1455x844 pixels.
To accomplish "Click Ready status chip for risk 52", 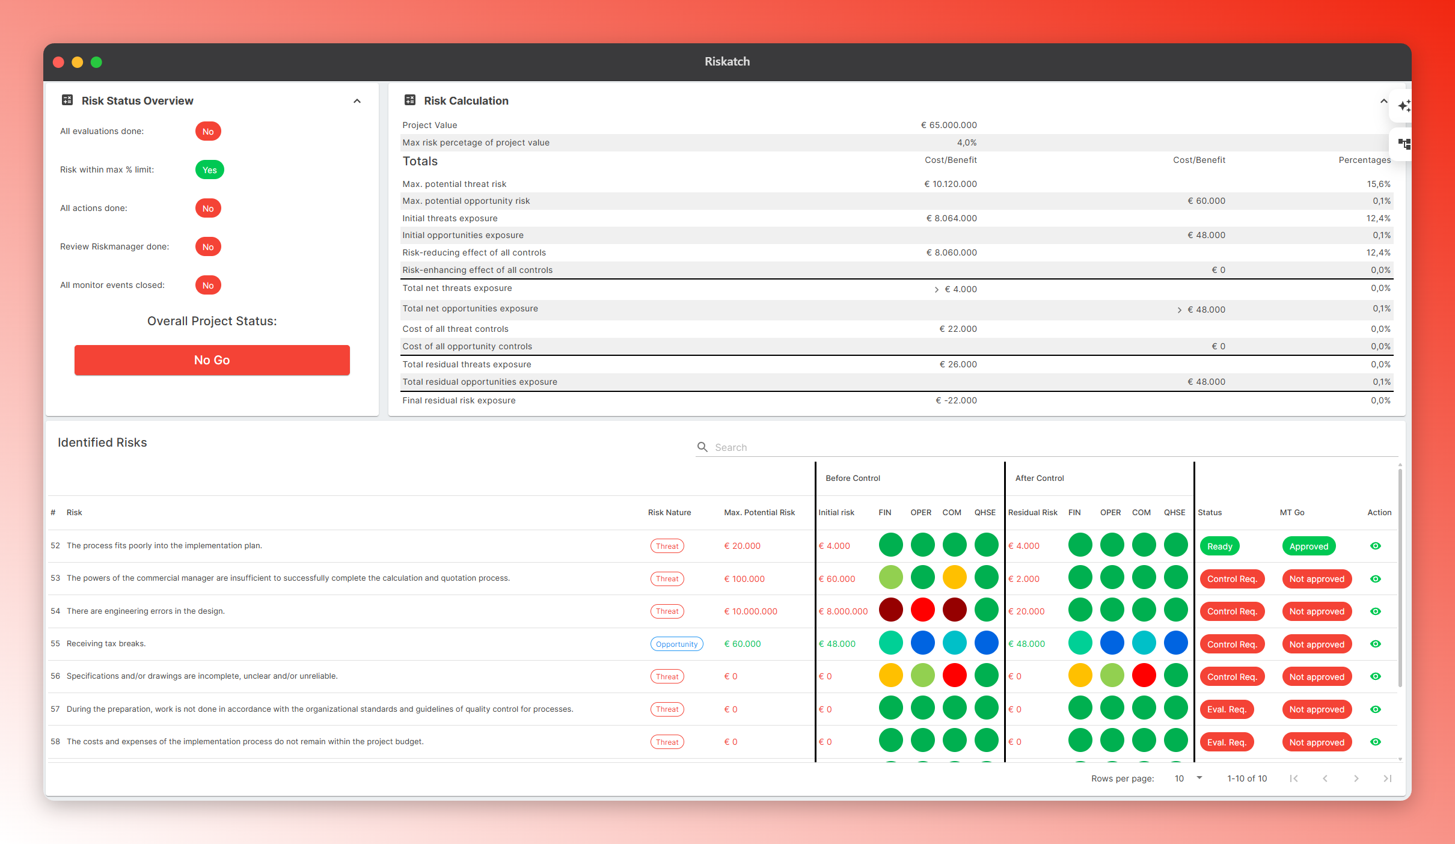I will 1220,546.
